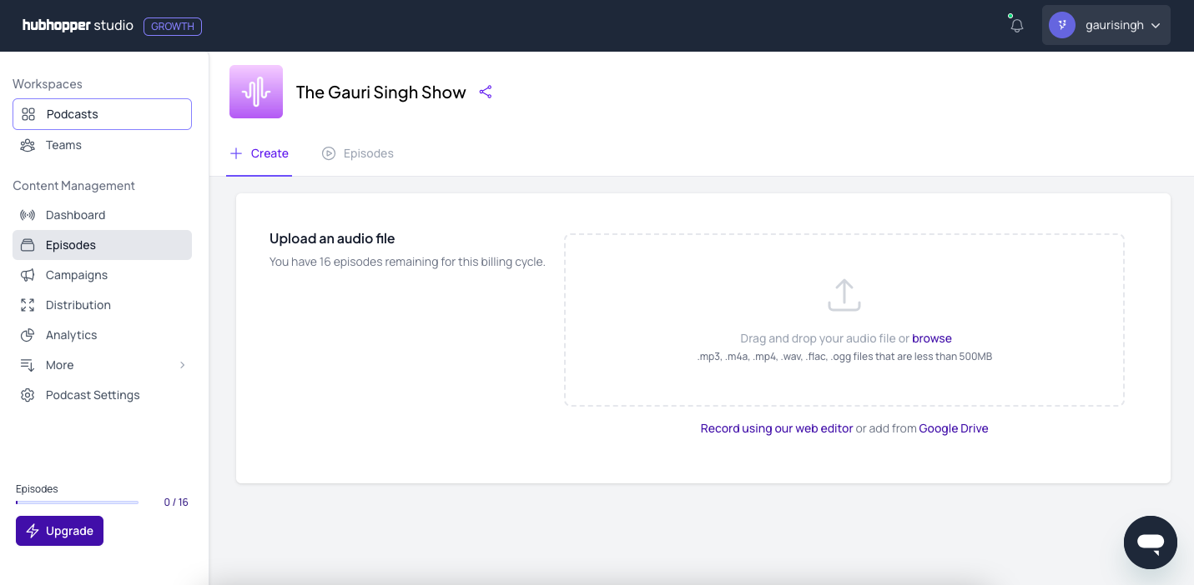Add audio from Google Drive
This screenshot has width=1194, height=585.
click(x=953, y=427)
